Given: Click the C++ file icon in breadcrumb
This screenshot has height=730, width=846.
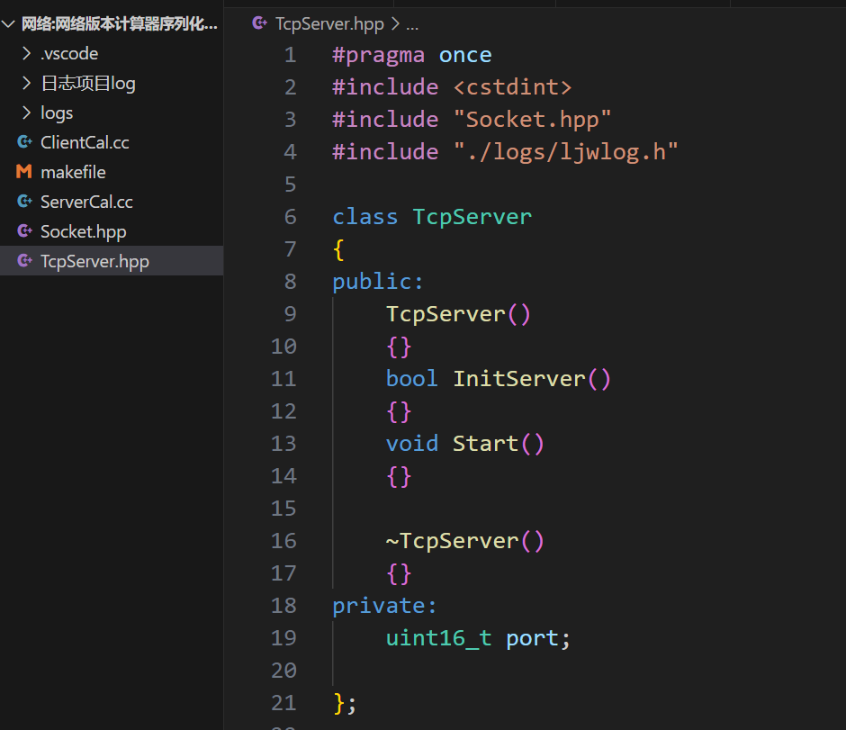Looking at the screenshot, I should click(x=259, y=24).
